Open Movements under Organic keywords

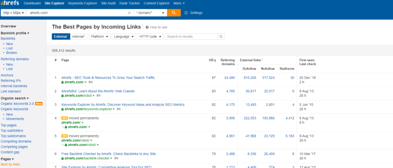(x=15, y=119)
